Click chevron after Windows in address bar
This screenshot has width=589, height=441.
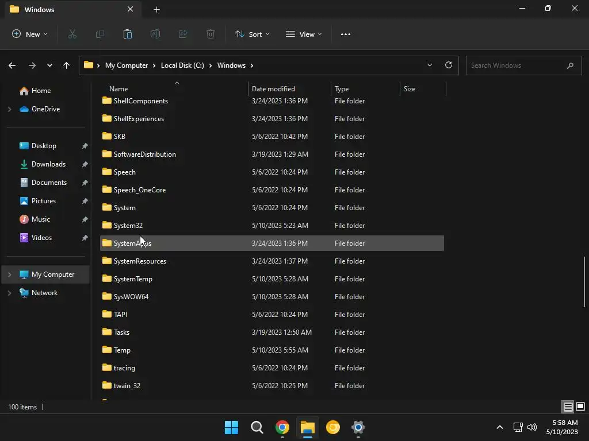(252, 65)
